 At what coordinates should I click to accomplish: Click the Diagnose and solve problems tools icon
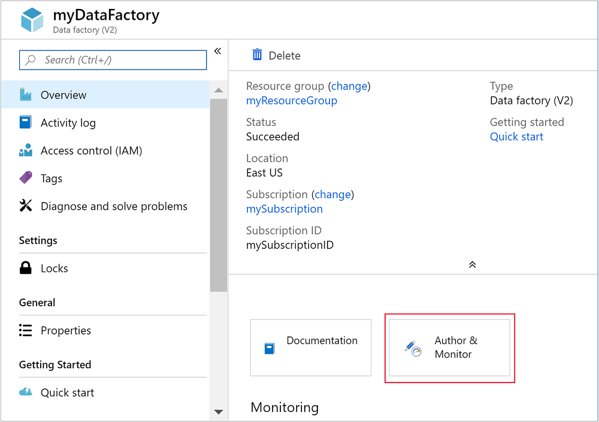[x=25, y=206]
